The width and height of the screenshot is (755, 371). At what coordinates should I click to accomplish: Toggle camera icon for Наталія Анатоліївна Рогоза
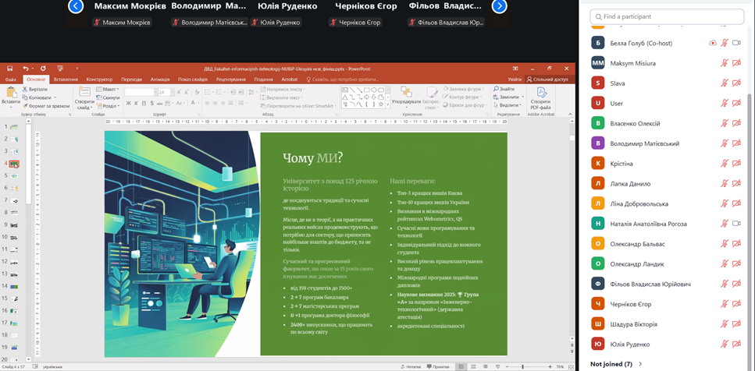point(735,224)
